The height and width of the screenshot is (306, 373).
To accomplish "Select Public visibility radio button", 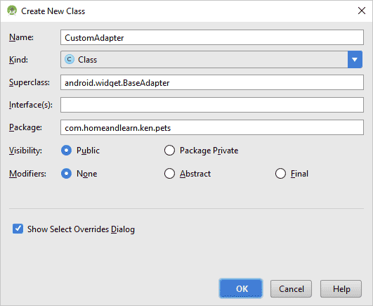I will point(66,151).
